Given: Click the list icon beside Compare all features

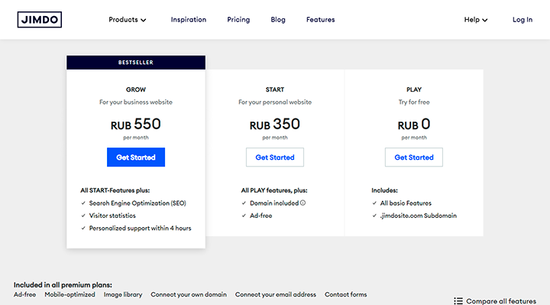Looking at the screenshot, I should [x=458, y=301].
